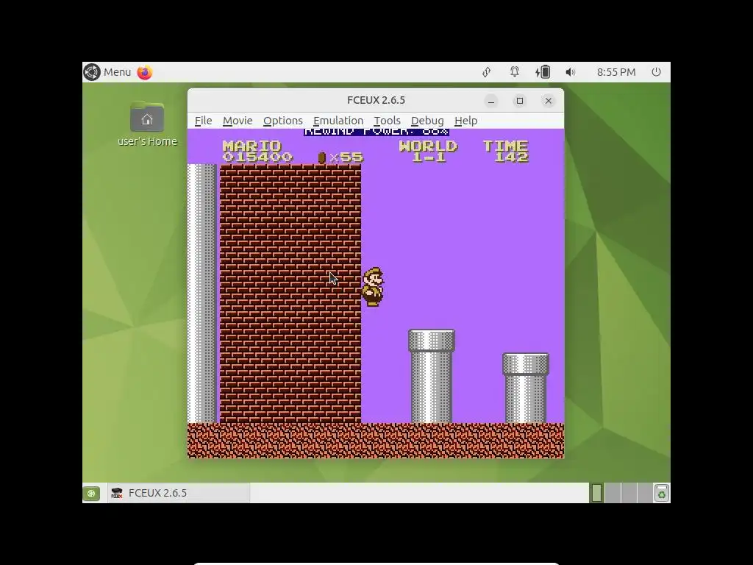Image resolution: width=753 pixels, height=565 pixels.
Task: Switch to the third workspace in the switcher
Action: tap(629, 493)
